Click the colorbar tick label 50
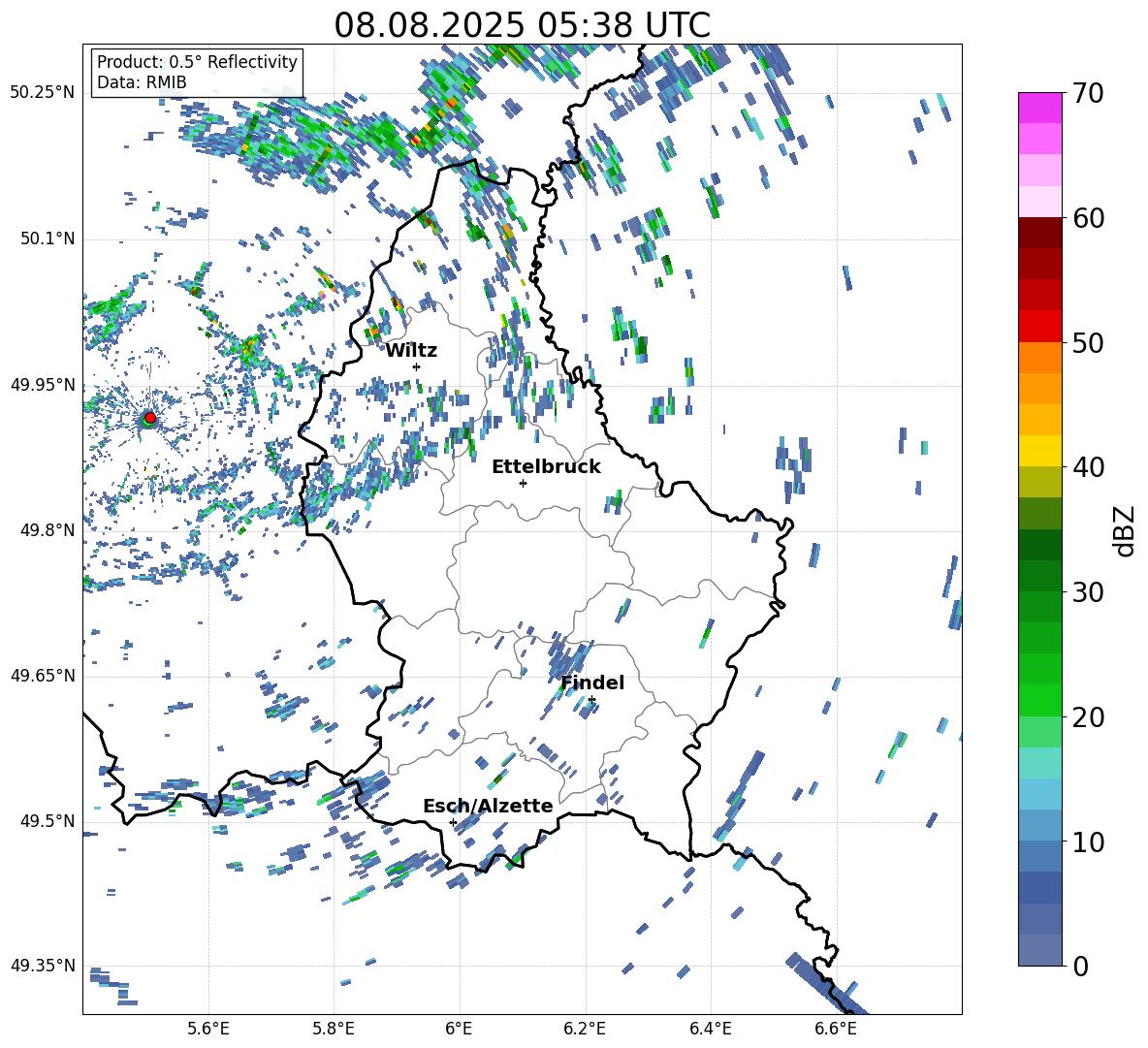Screen dimensions: 1148x1048 pos(1088,342)
